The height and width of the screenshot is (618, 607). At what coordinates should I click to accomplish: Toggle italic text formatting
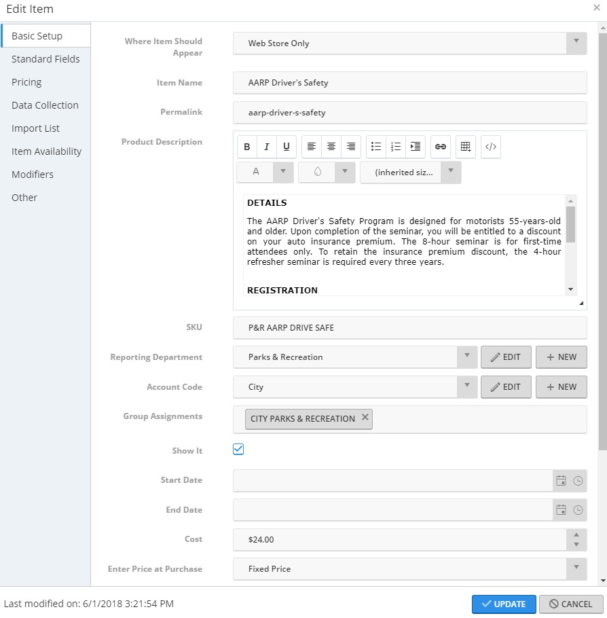pos(267,147)
